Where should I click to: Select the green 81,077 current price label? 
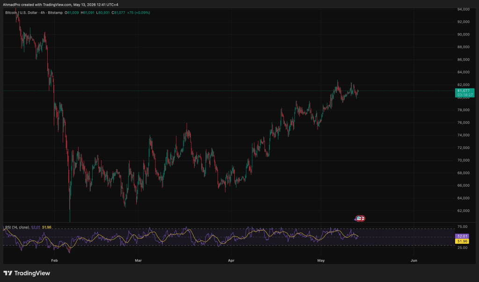(464, 91)
